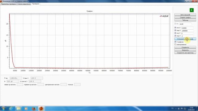This screenshot has width=198, height=111.
Task: Click the центральная частота field
Action: tap(64, 84)
